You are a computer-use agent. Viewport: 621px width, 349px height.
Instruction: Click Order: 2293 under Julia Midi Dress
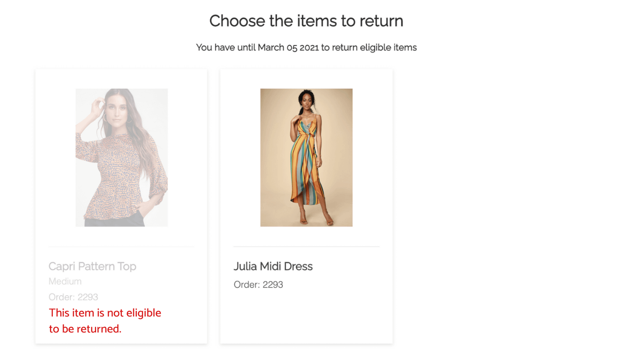(x=258, y=285)
